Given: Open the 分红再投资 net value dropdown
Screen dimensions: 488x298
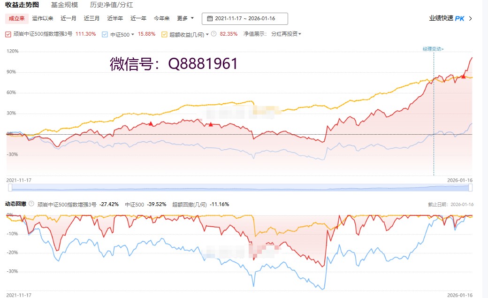Looking at the screenshot, I should point(286,34).
